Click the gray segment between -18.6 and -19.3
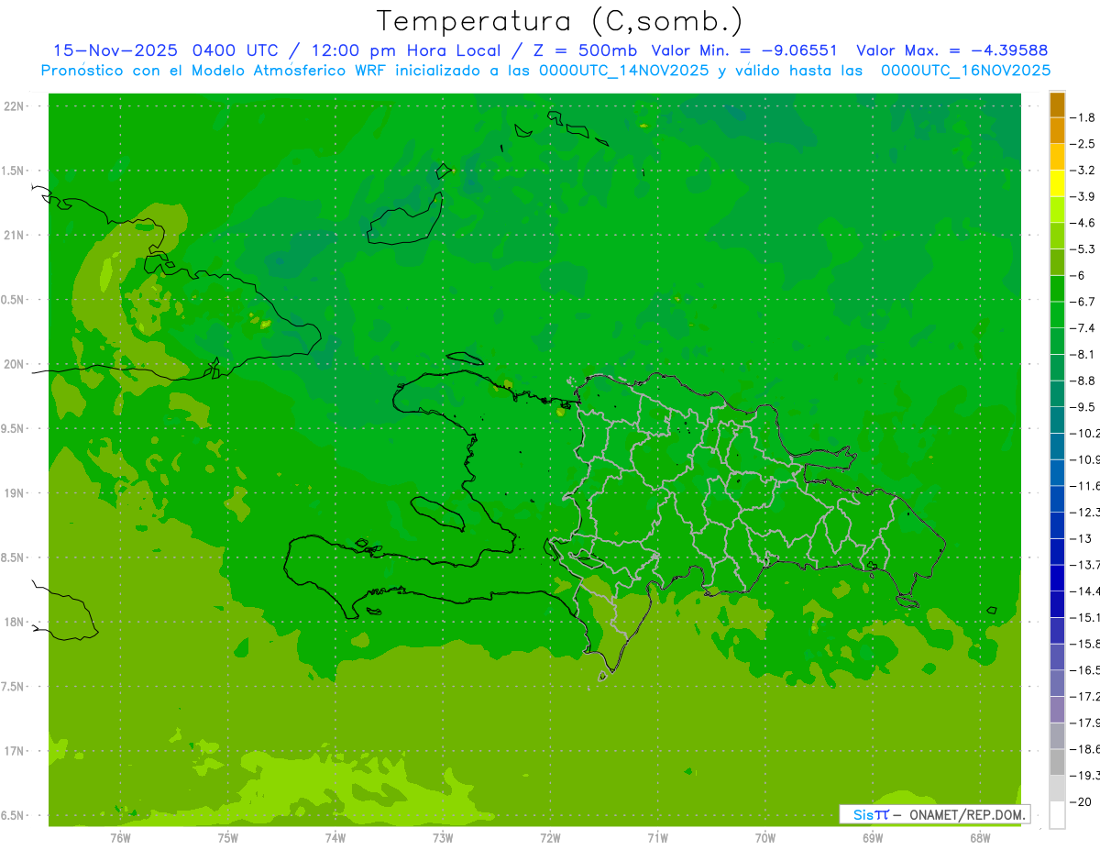Image resolution: width=1100 pixels, height=850 pixels. (x=1057, y=762)
